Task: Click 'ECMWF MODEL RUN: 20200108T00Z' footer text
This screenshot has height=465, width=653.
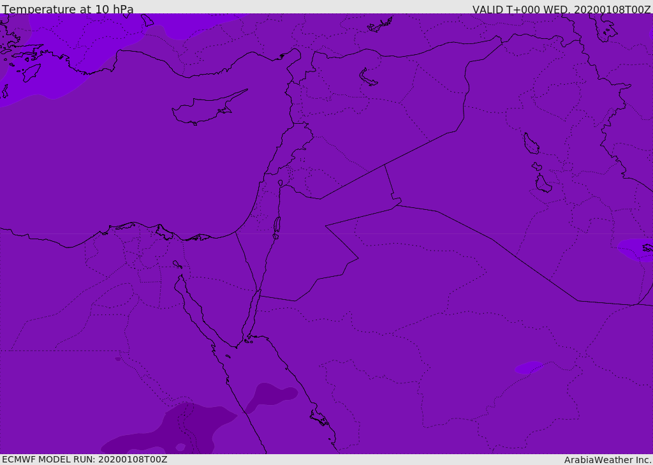Action: point(85,459)
